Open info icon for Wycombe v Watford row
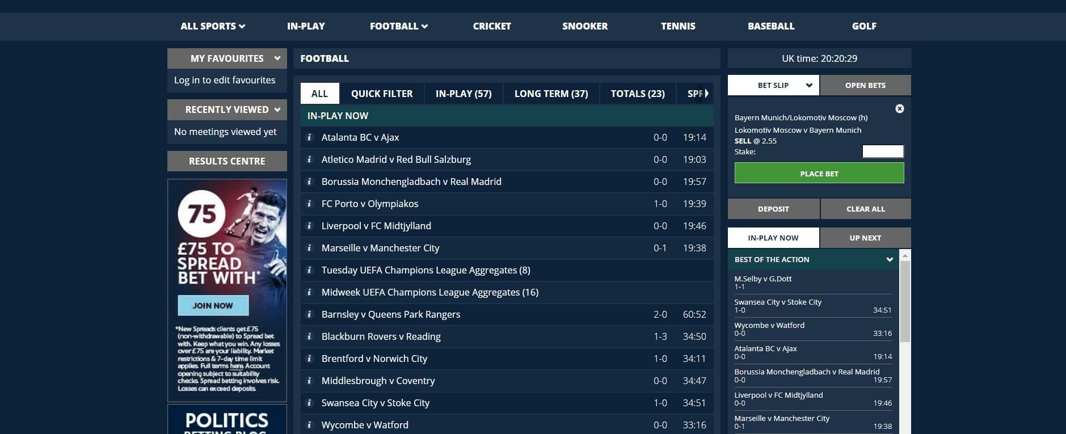The image size is (1066, 434). pyautogui.click(x=309, y=425)
